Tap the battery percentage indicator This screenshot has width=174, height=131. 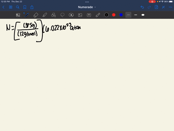click(166, 1)
